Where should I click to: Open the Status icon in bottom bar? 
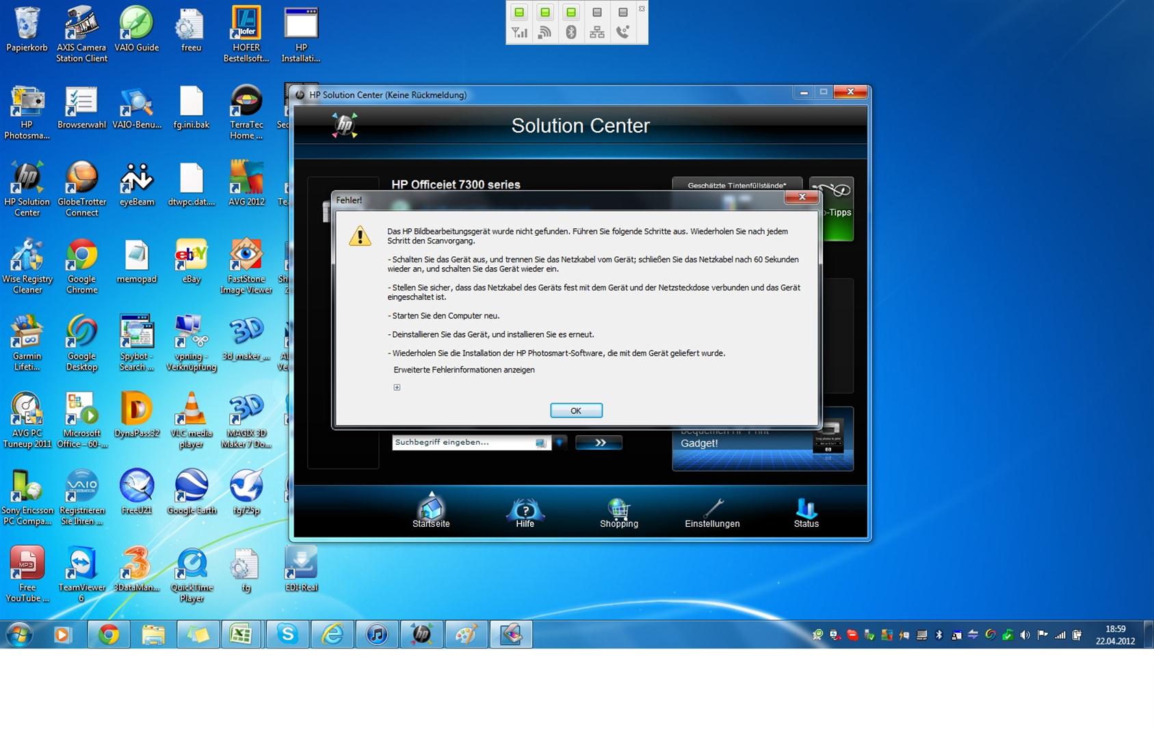[806, 510]
